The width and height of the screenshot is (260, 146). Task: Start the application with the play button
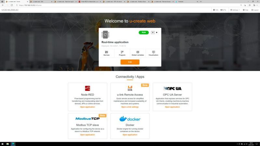153,32
